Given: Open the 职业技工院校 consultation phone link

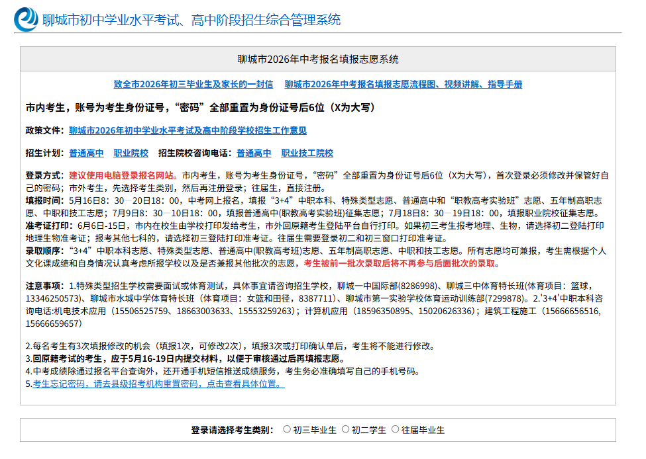Looking at the screenshot, I should click(307, 153).
